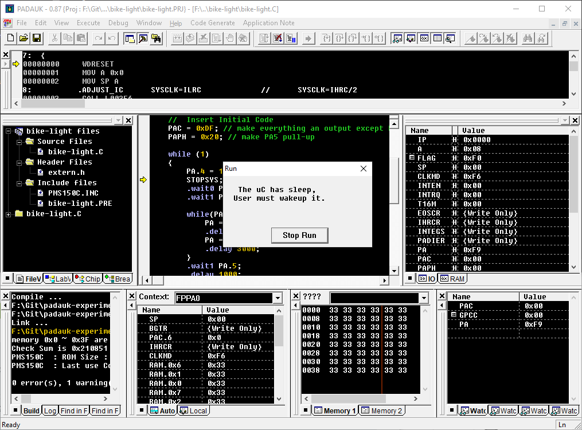The image size is (582, 430).
Task: Toggle the watch window glasses button
Action: 397,38
